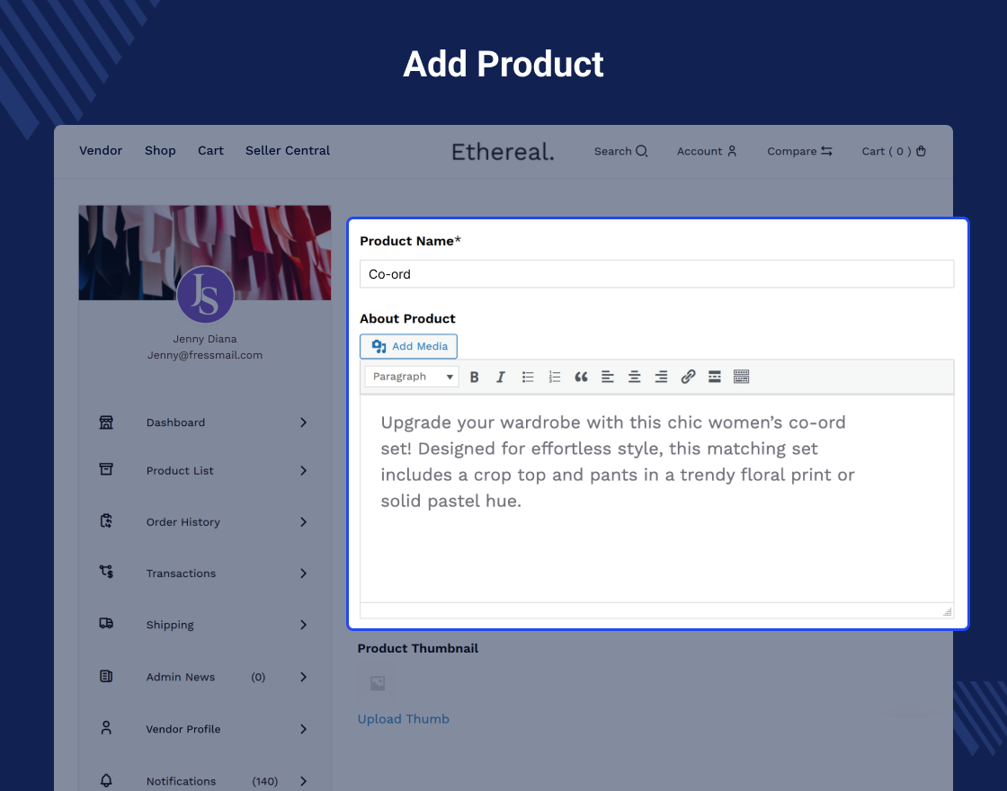Open the Vendor menu item

(x=101, y=150)
